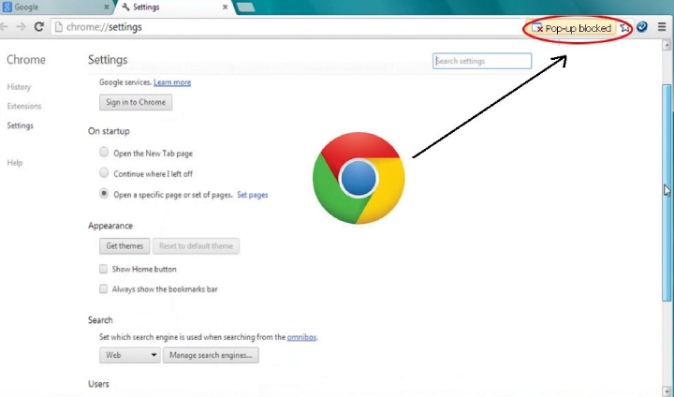Click Manage search engines button

[x=211, y=355]
